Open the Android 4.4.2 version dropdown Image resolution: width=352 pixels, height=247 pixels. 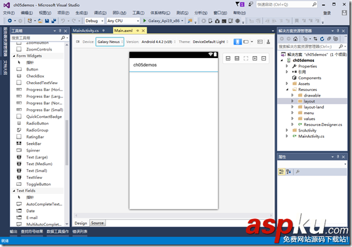point(159,42)
